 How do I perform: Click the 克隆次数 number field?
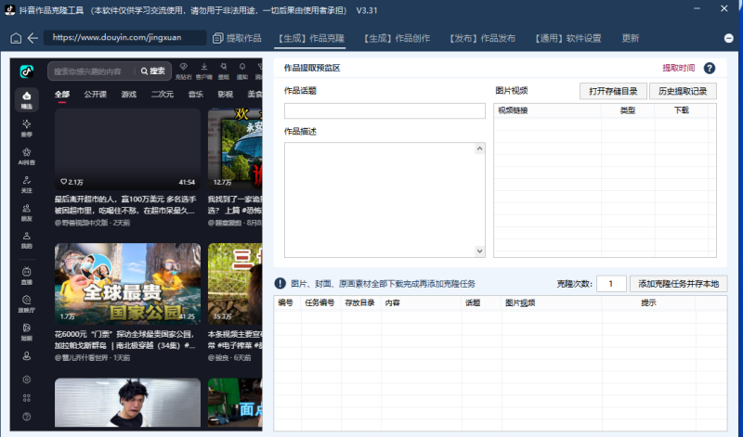point(611,284)
